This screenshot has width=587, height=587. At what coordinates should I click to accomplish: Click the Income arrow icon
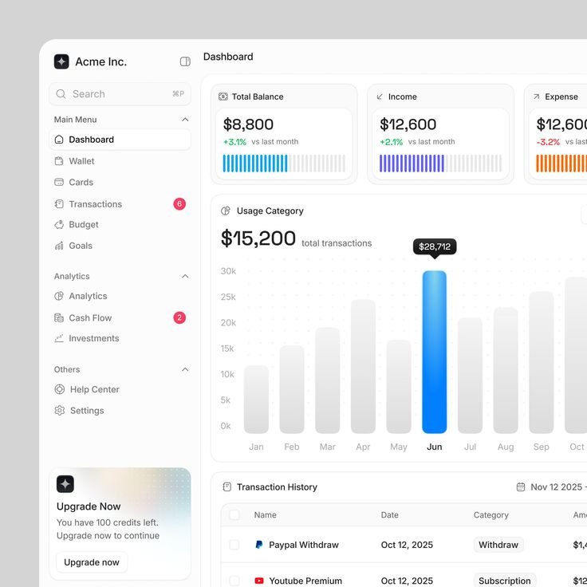pyautogui.click(x=380, y=97)
